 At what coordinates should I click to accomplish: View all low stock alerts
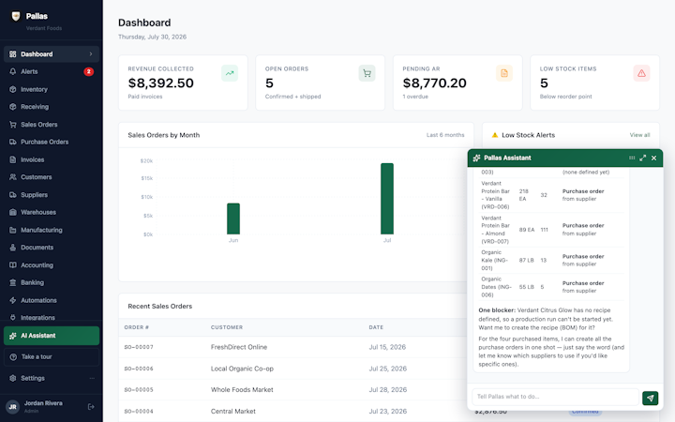pyautogui.click(x=639, y=135)
